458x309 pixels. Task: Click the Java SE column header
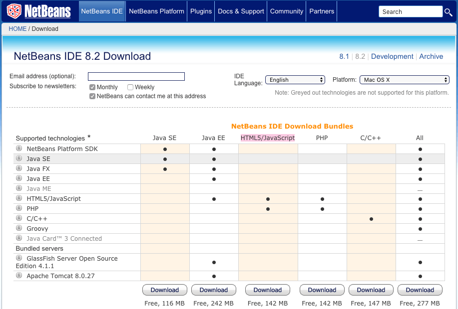(x=164, y=138)
